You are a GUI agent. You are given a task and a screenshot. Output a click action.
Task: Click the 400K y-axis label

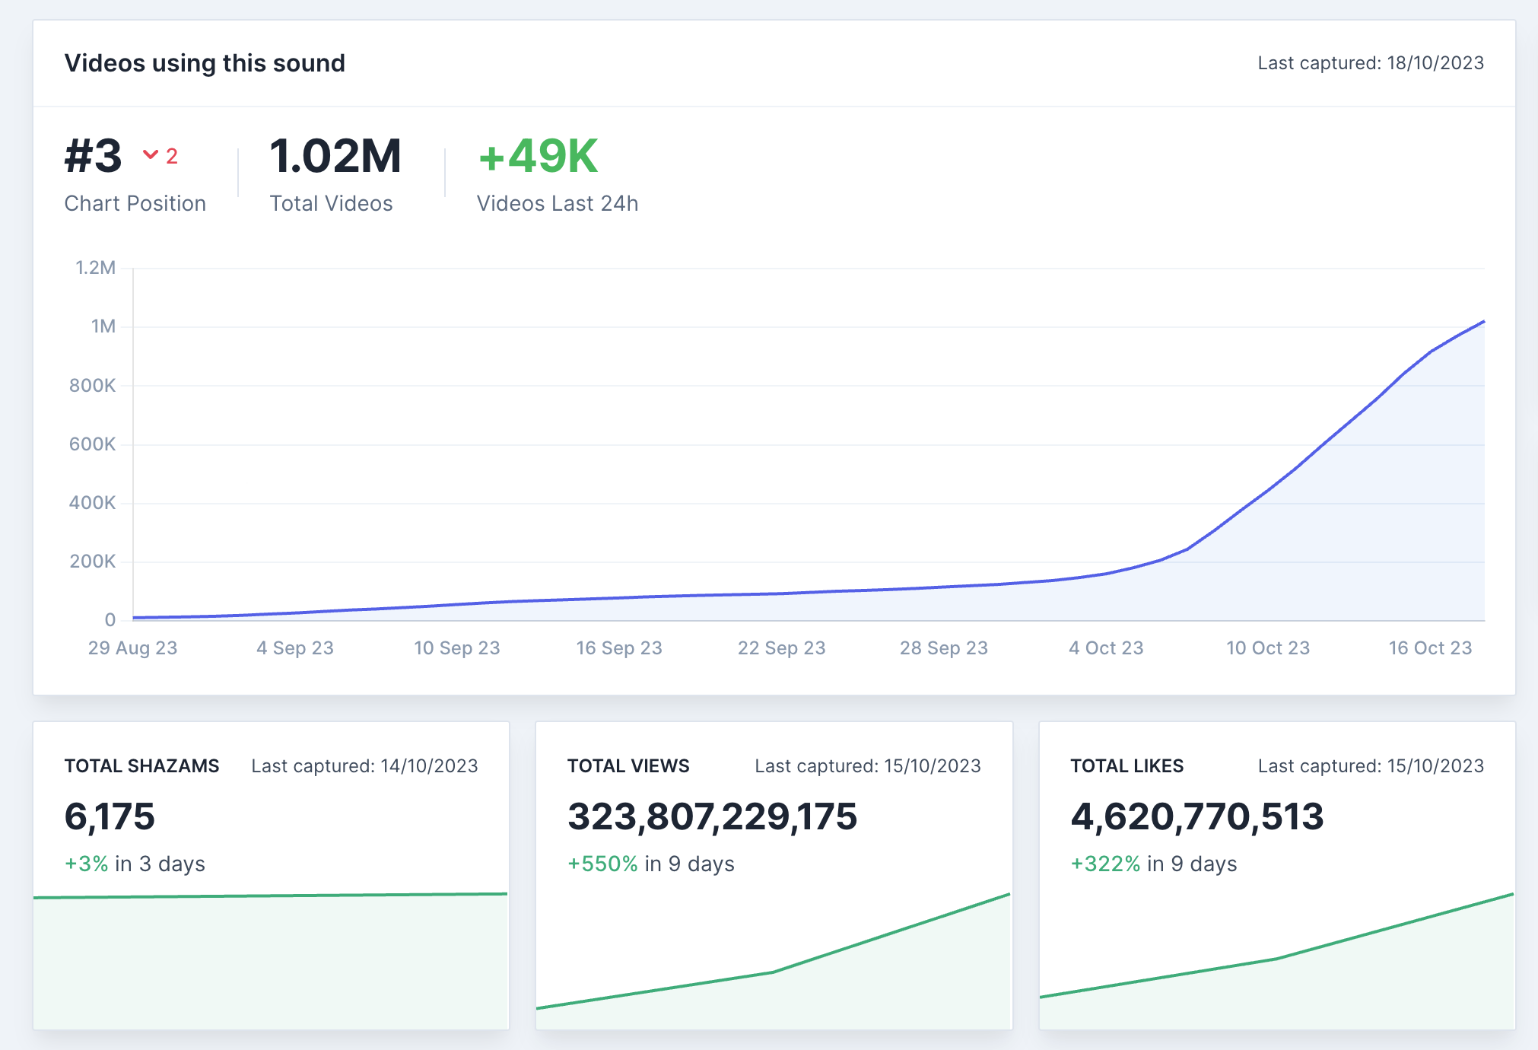click(92, 503)
